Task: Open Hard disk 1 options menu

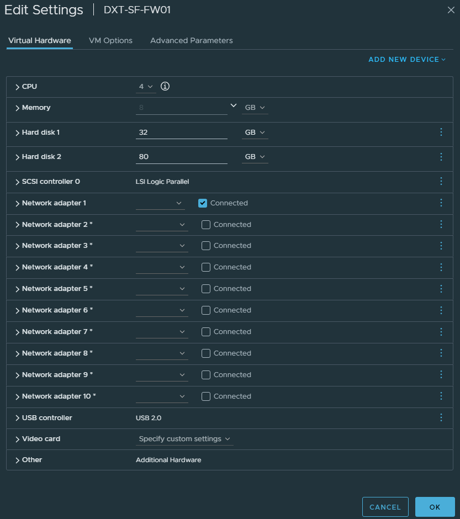Action: pyautogui.click(x=441, y=133)
